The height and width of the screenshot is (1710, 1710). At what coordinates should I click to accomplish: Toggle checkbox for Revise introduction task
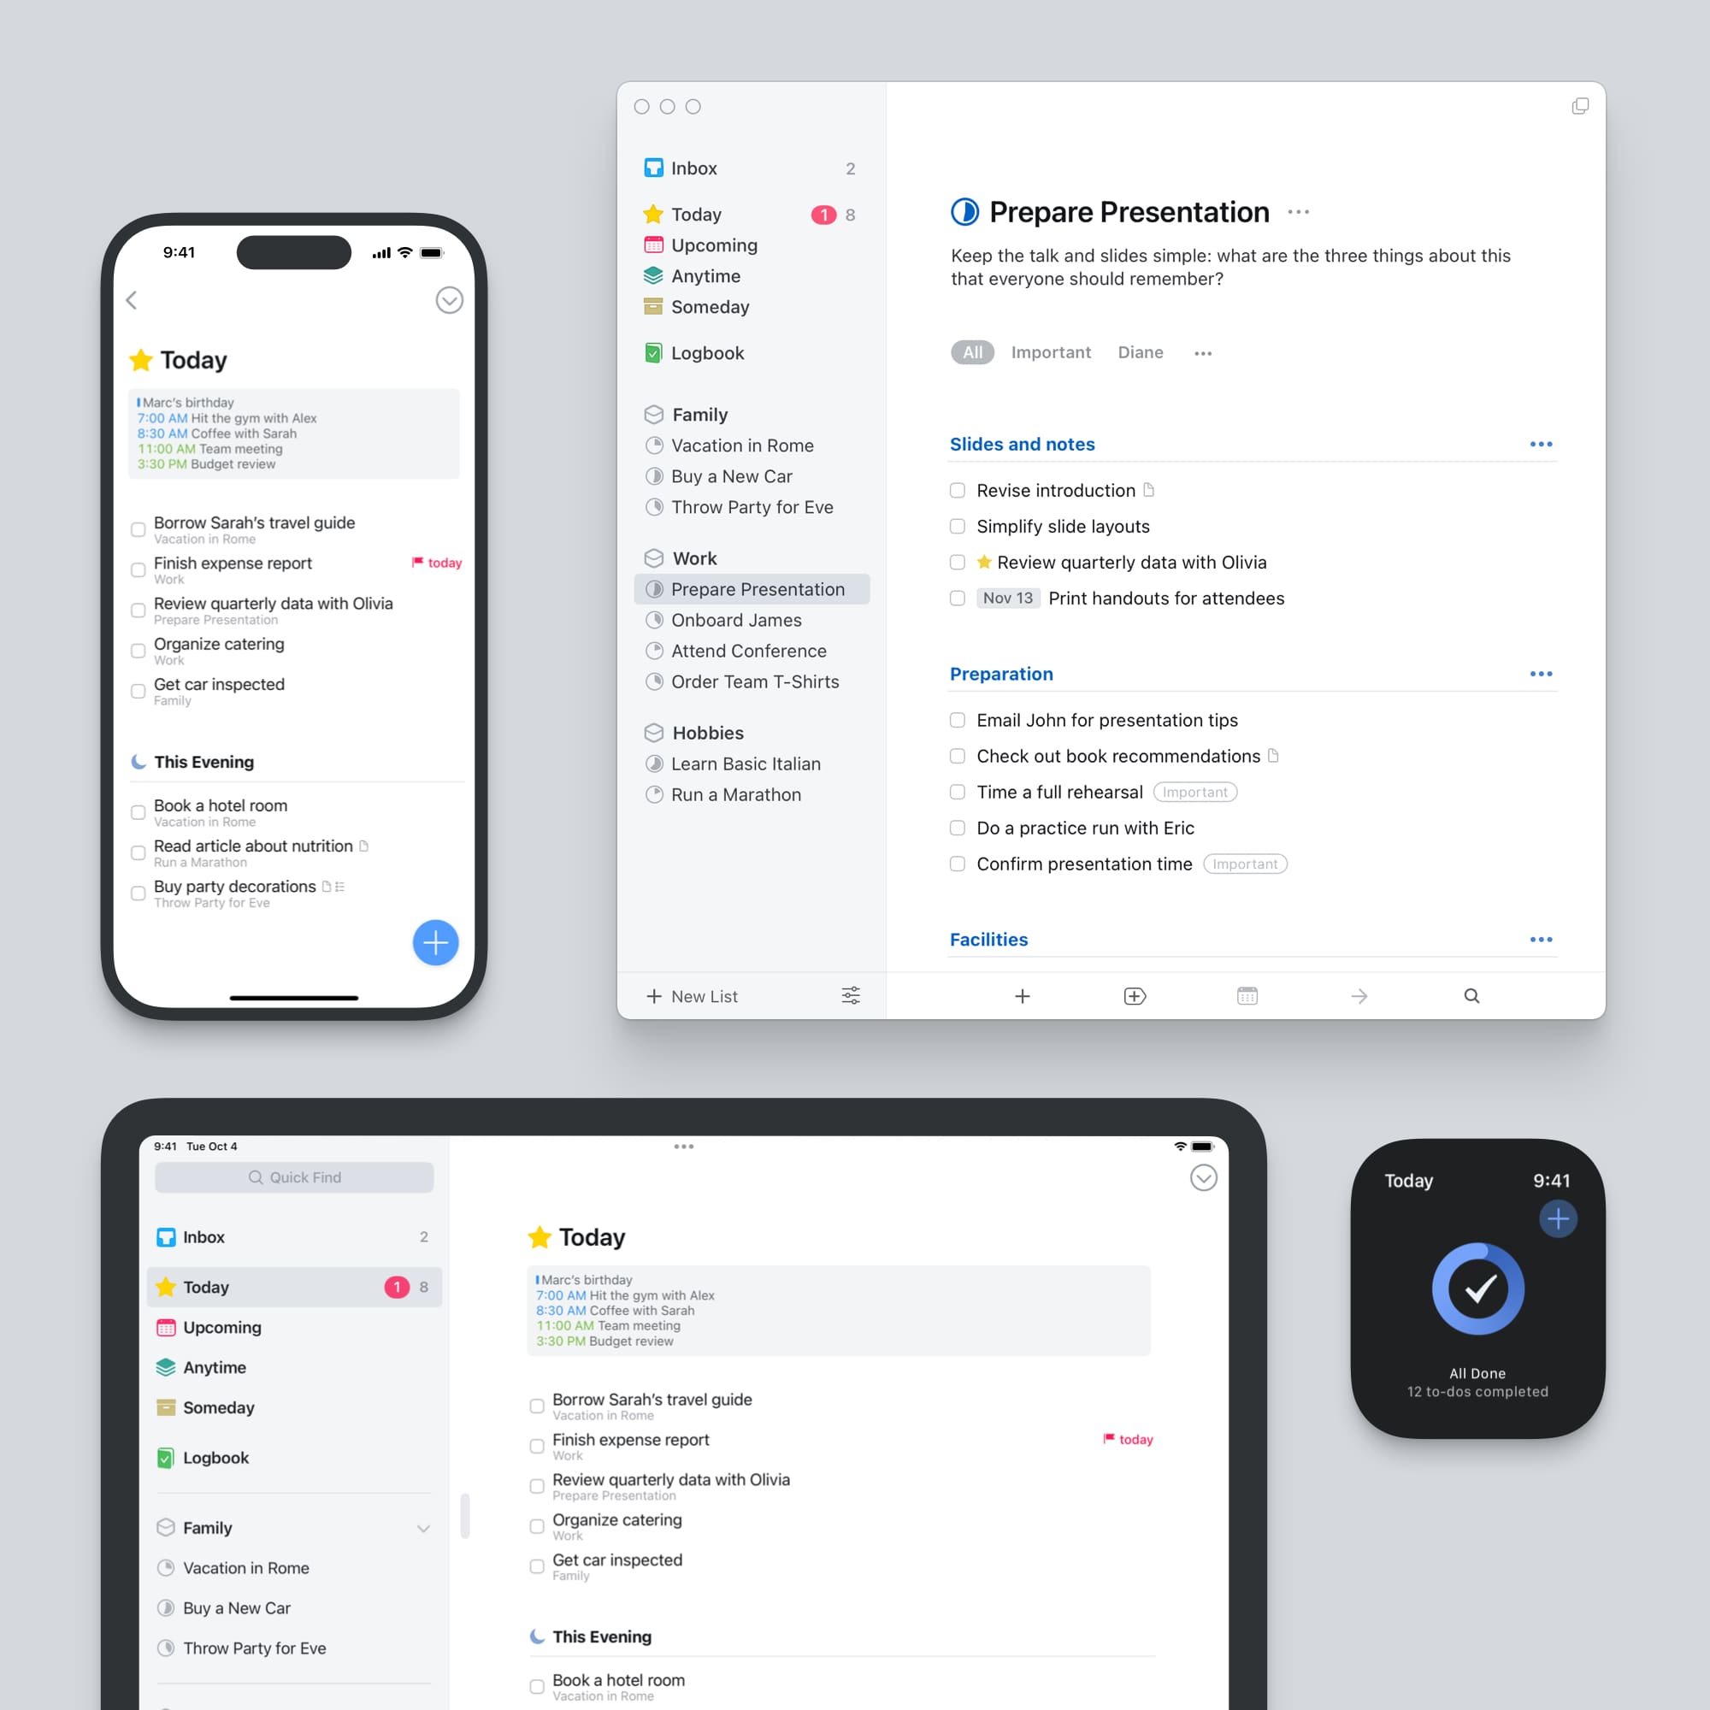click(x=957, y=490)
